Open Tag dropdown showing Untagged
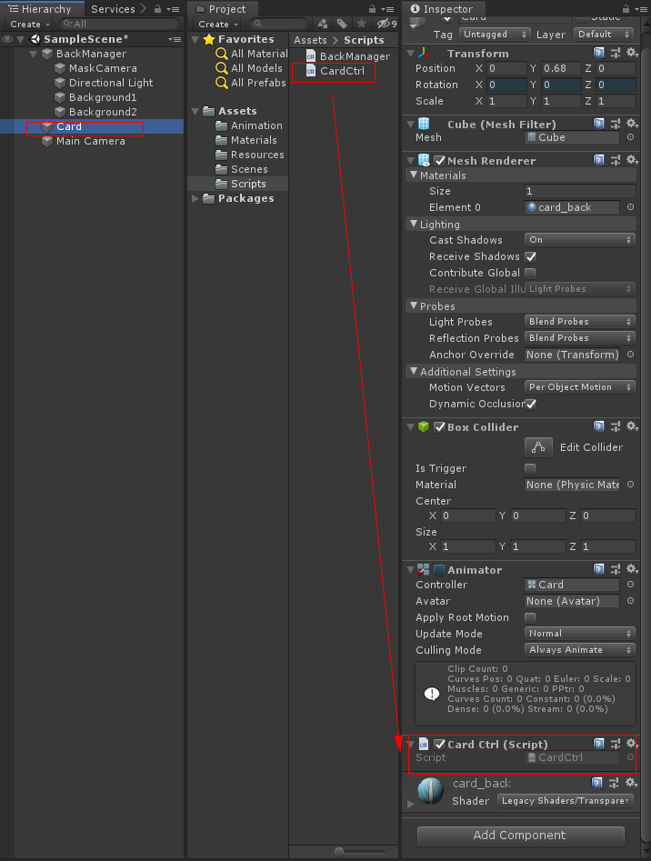651x861 pixels. [x=494, y=34]
